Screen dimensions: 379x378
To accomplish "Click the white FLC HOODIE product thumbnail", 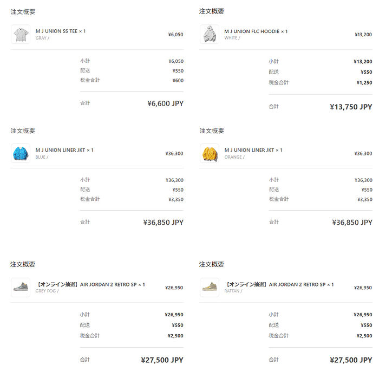I will point(210,34).
